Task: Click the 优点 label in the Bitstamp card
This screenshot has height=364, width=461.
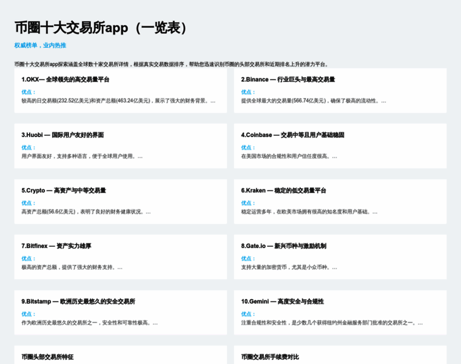Action: (x=29, y=314)
